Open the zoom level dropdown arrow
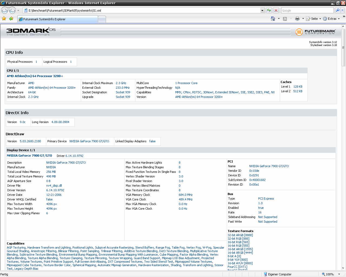Viewport: 346px width, 277px height. tap(339, 274)
